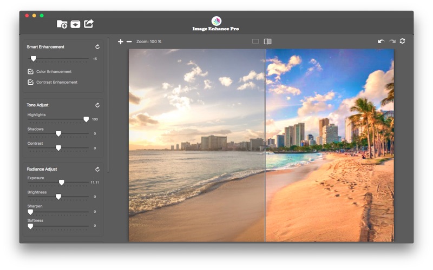This screenshot has height=270, width=433.
Task: Click the Smart Enhancement amount slider handle
Action: [34, 58]
